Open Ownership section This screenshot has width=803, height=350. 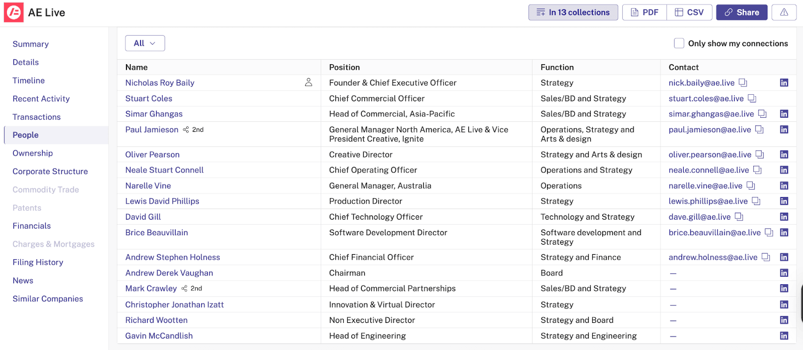[33, 153]
